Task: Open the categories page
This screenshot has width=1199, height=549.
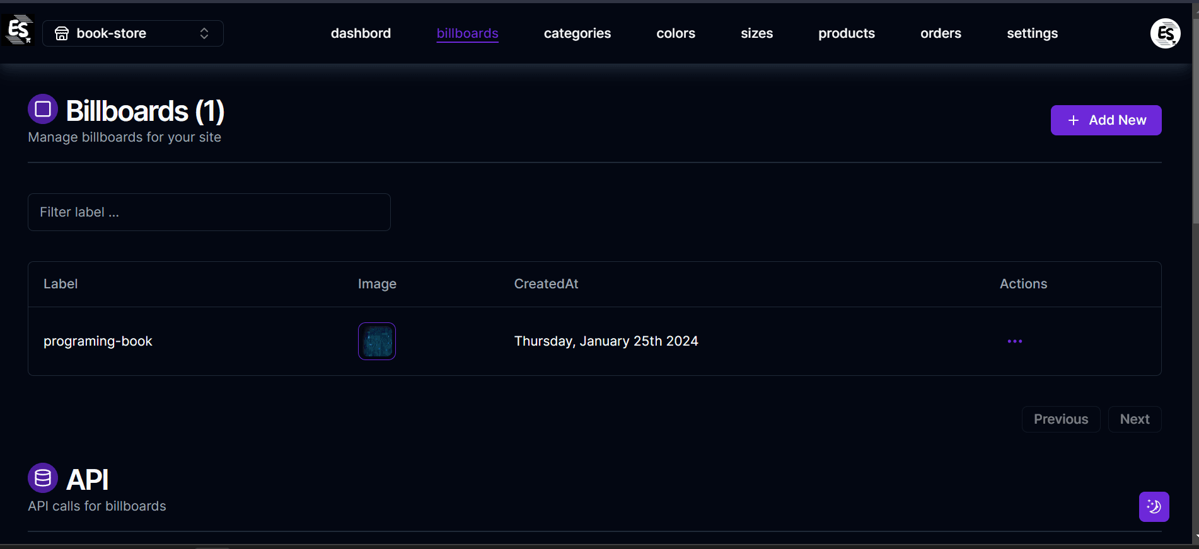Action: tap(577, 33)
